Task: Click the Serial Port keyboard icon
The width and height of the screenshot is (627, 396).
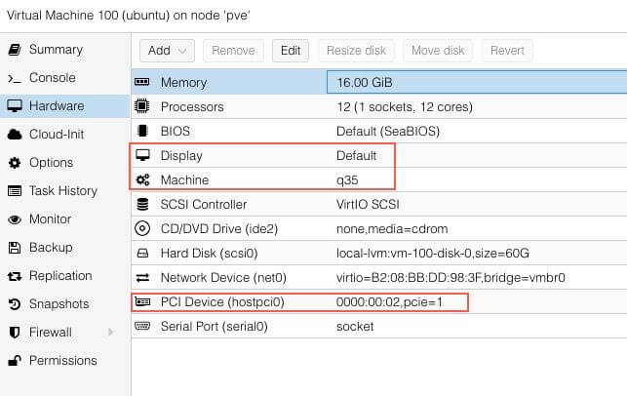Action: click(x=142, y=326)
